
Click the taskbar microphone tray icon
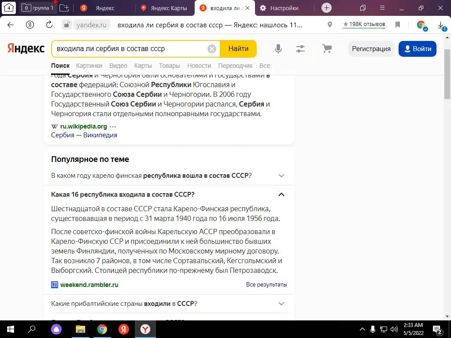[x=373, y=329]
